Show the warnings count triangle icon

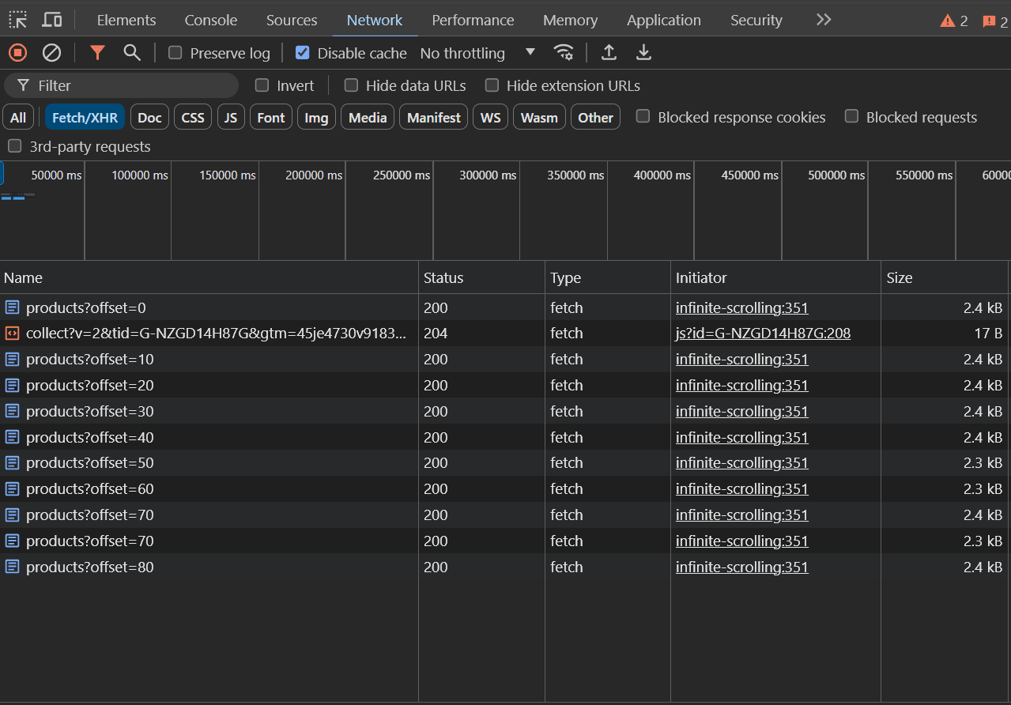click(x=948, y=21)
